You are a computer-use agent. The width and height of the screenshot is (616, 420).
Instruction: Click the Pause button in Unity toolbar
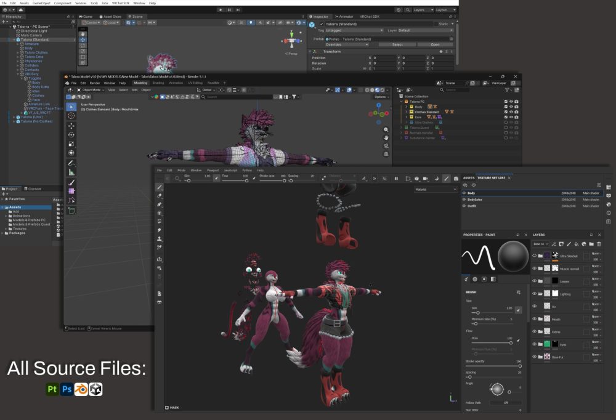tap(229, 10)
